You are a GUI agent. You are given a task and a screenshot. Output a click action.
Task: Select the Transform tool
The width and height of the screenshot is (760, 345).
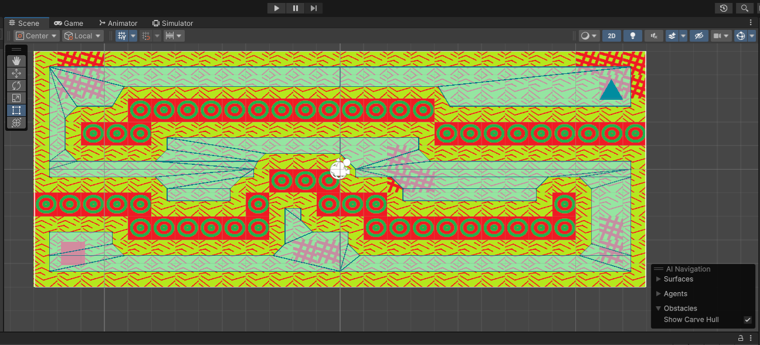tap(16, 123)
